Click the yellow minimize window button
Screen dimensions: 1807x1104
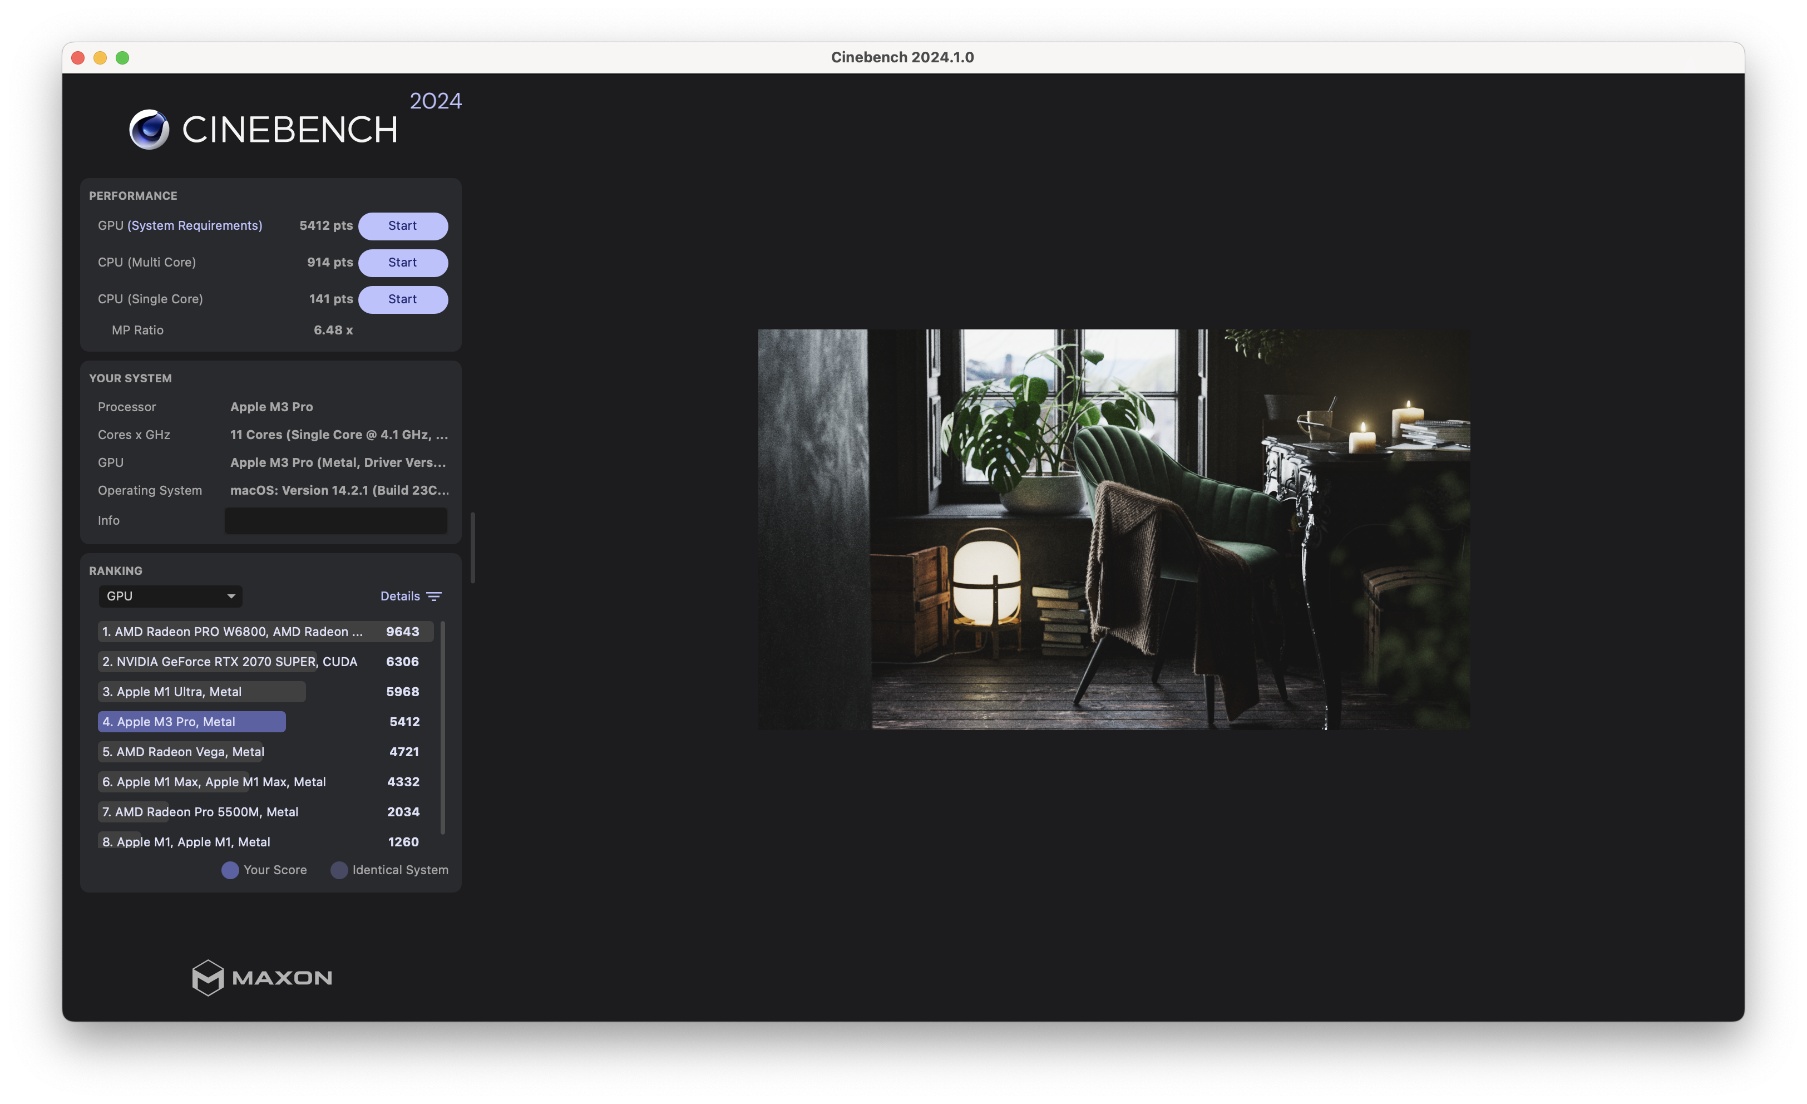point(101,58)
